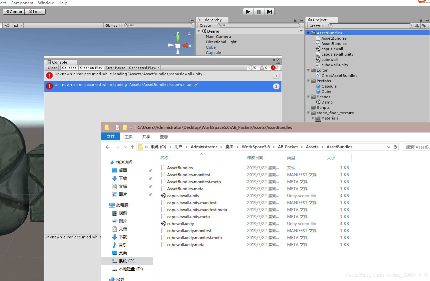Click the Hierarchy search field
This screenshot has width=430, height=281.
point(258,25)
